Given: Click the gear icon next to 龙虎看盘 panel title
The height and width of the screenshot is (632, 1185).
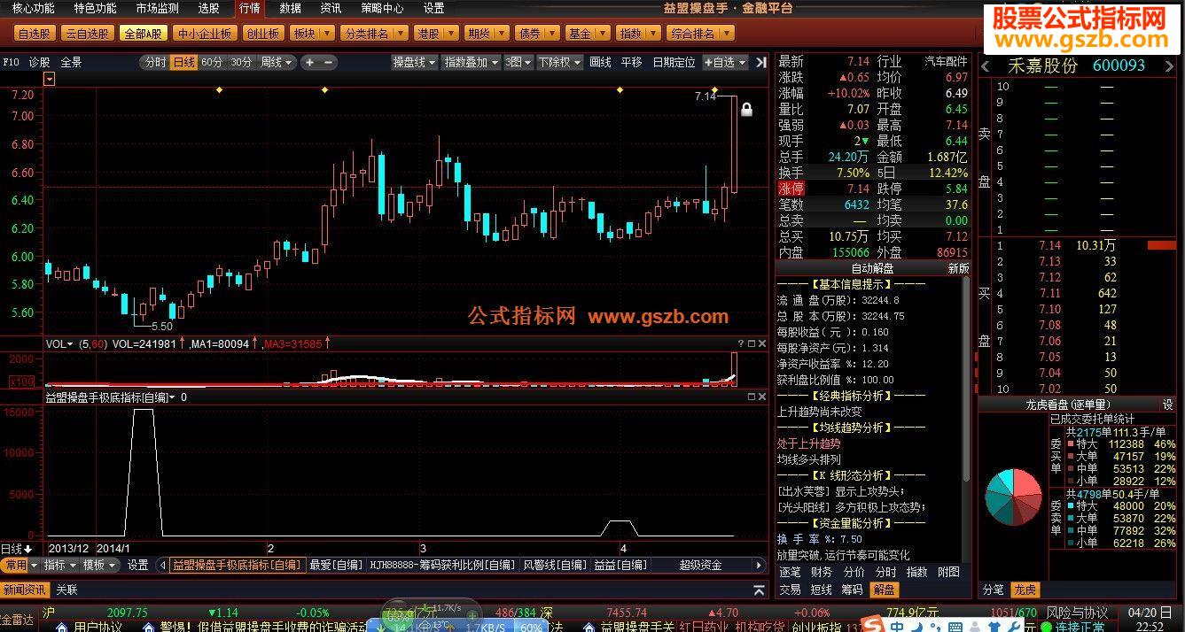Looking at the screenshot, I should point(1168,404).
